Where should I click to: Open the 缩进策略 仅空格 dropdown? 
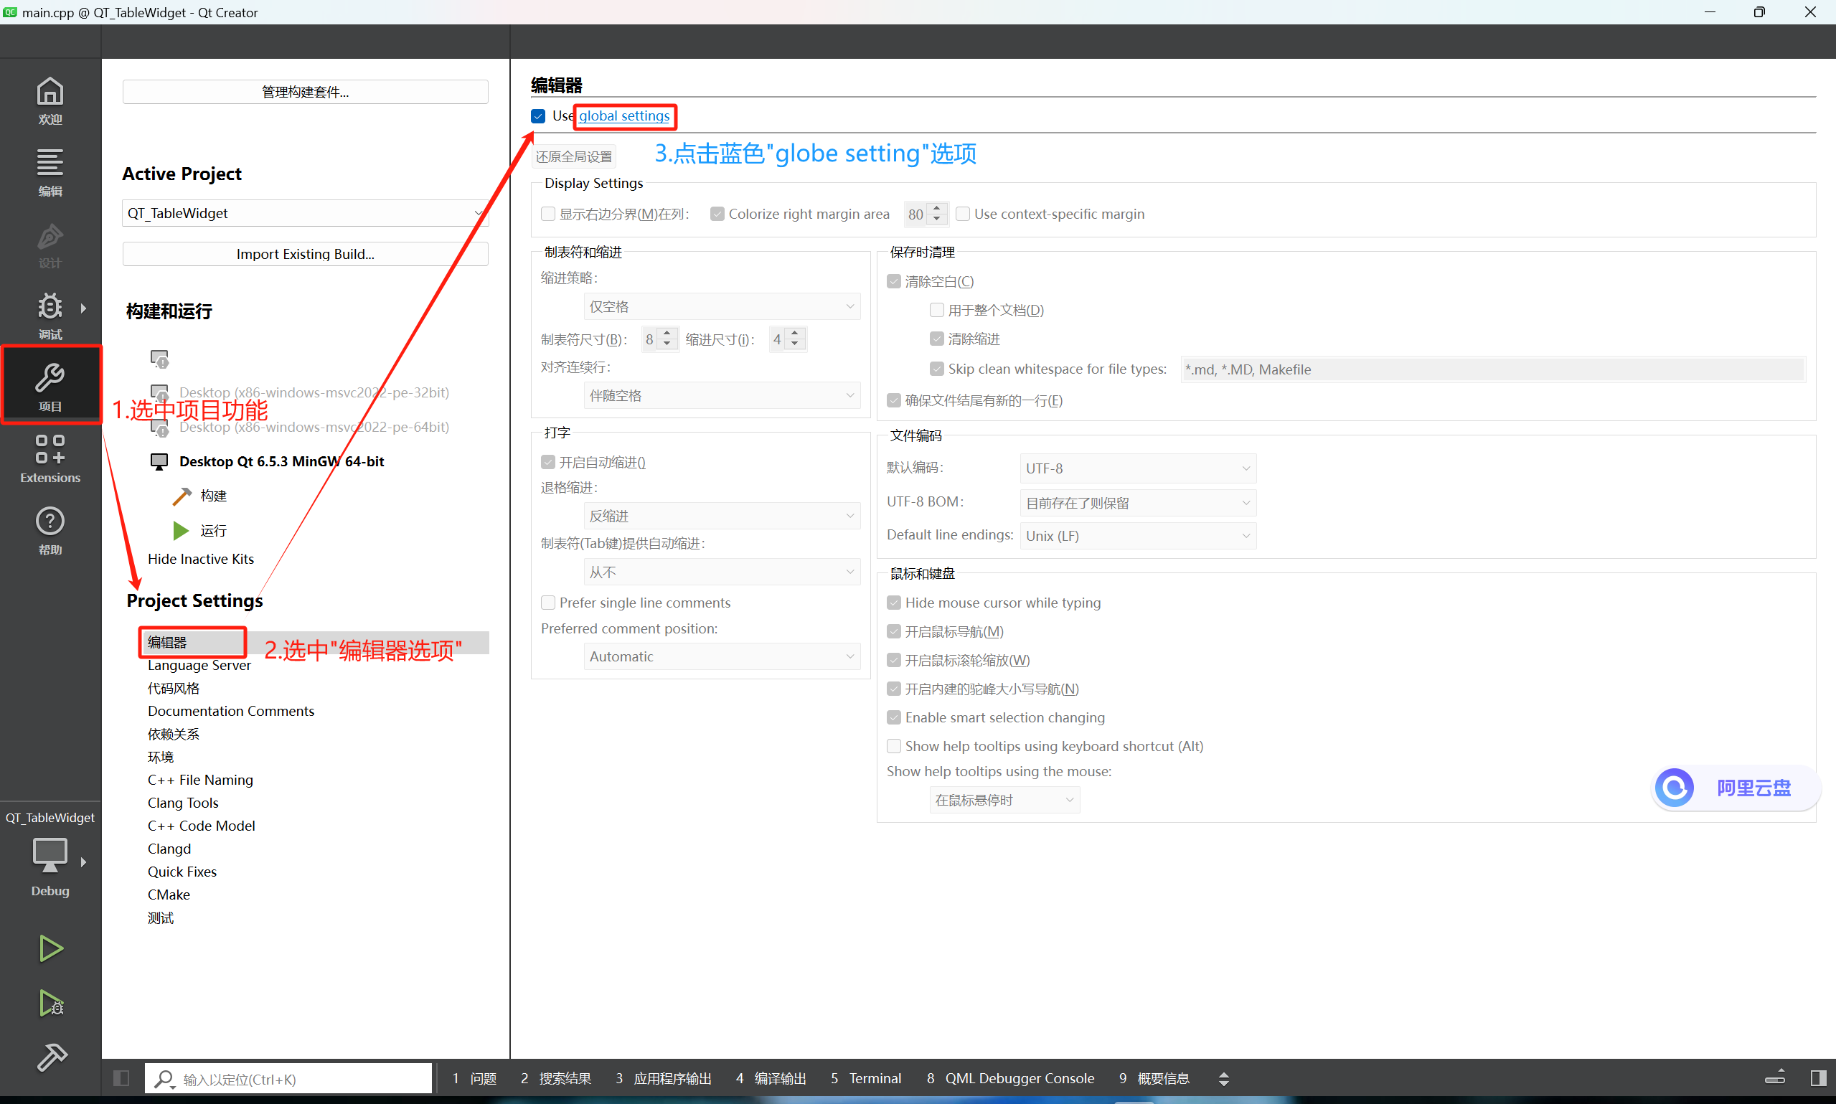pos(722,306)
